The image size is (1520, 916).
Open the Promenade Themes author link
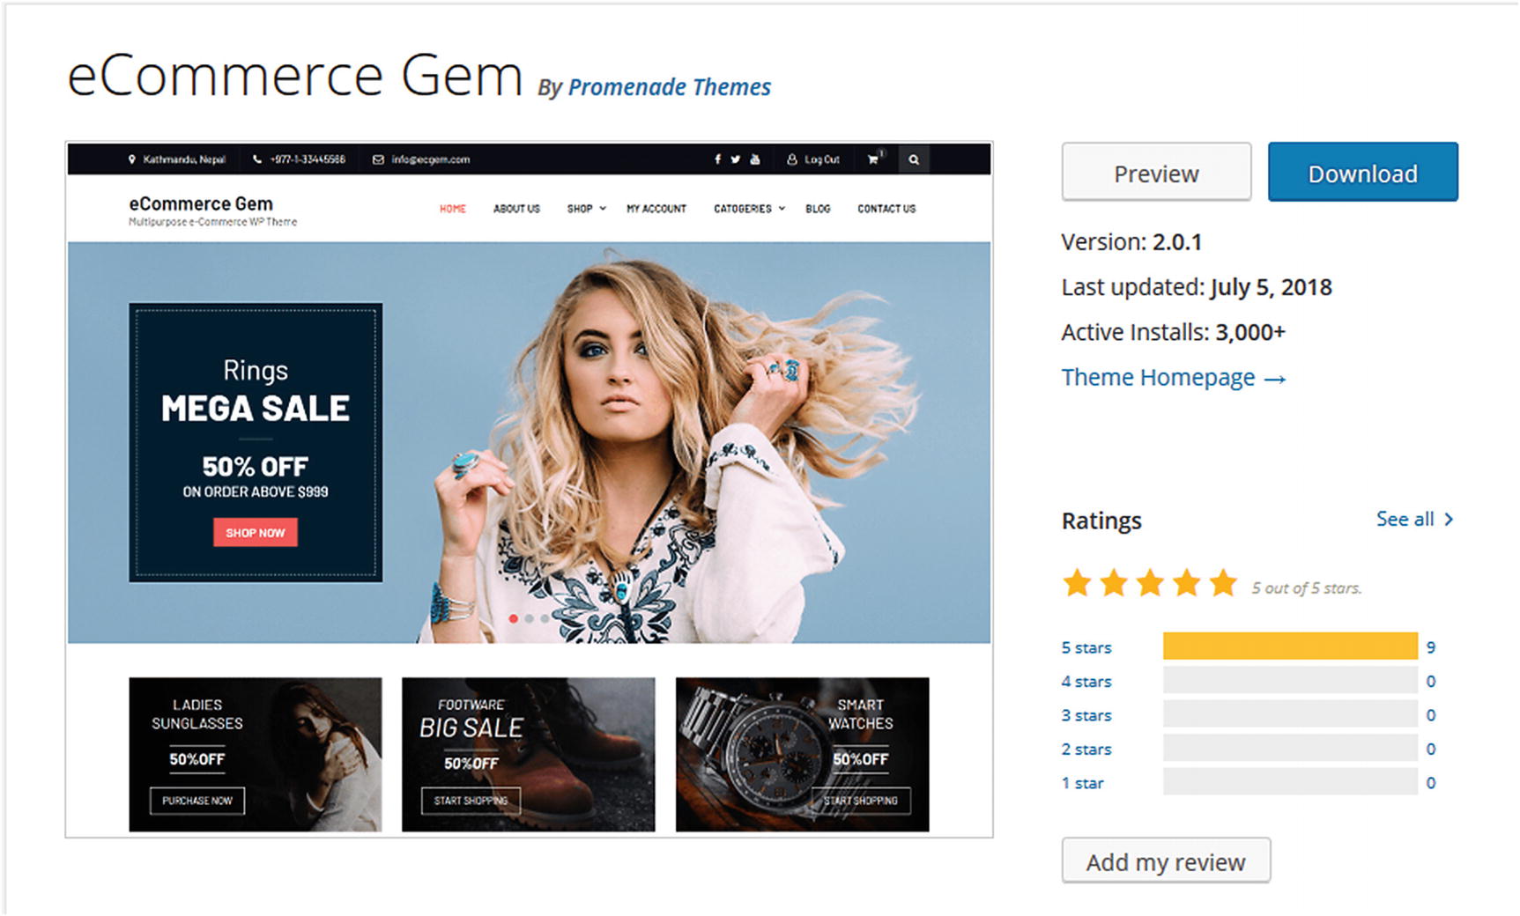669,87
